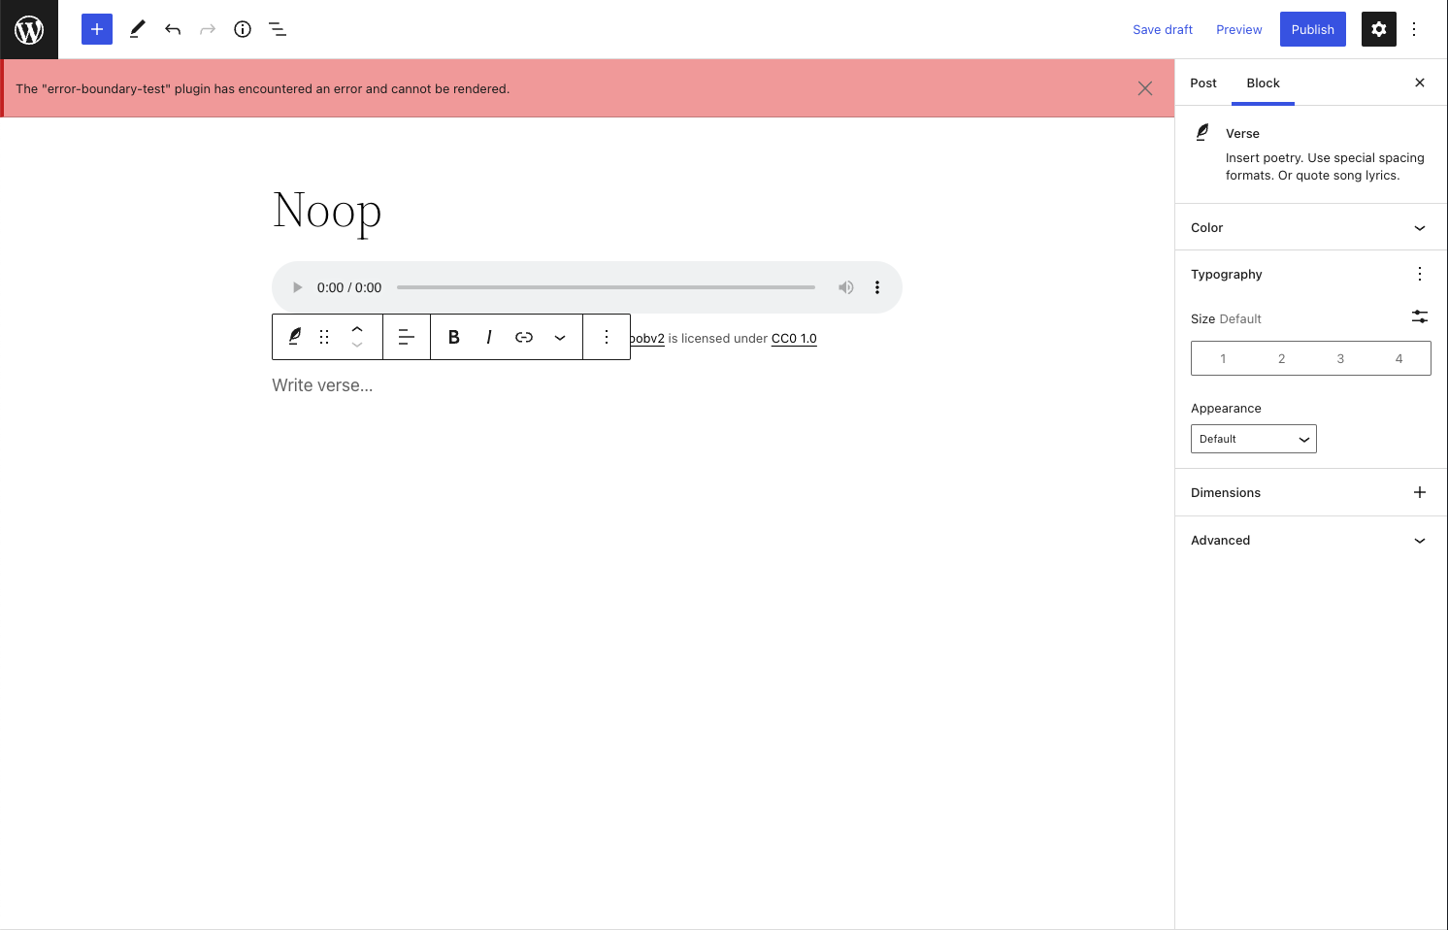Close the settings sidebar
Viewport: 1448px width, 930px height.
point(1420,83)
